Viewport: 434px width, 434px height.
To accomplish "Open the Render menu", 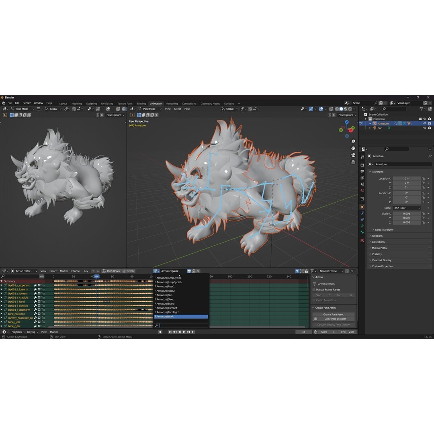I will [x=27, y=103].
